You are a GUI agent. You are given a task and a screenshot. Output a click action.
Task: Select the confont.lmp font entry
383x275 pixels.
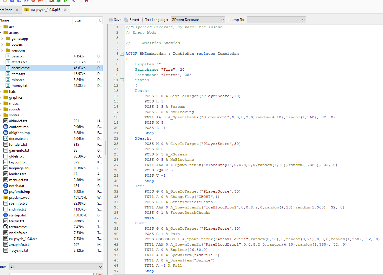coord(19,127)
